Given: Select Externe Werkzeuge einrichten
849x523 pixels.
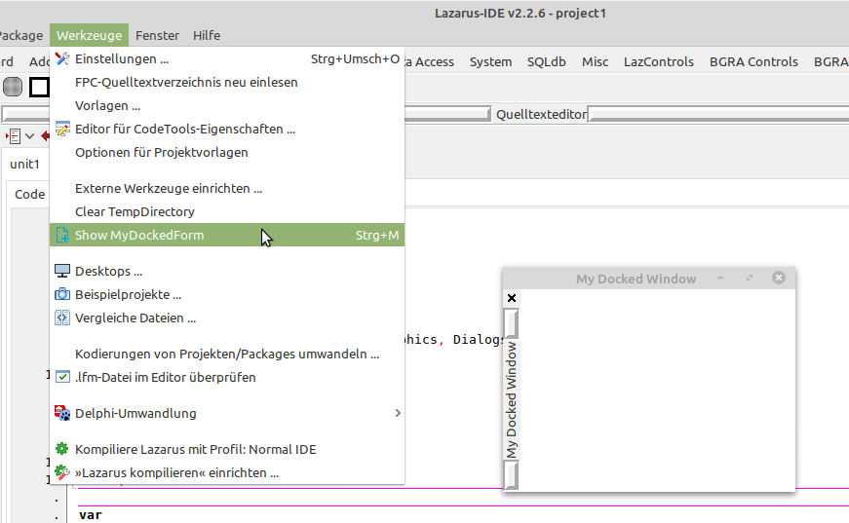Looking at the screenshot, I should point(227,188).
